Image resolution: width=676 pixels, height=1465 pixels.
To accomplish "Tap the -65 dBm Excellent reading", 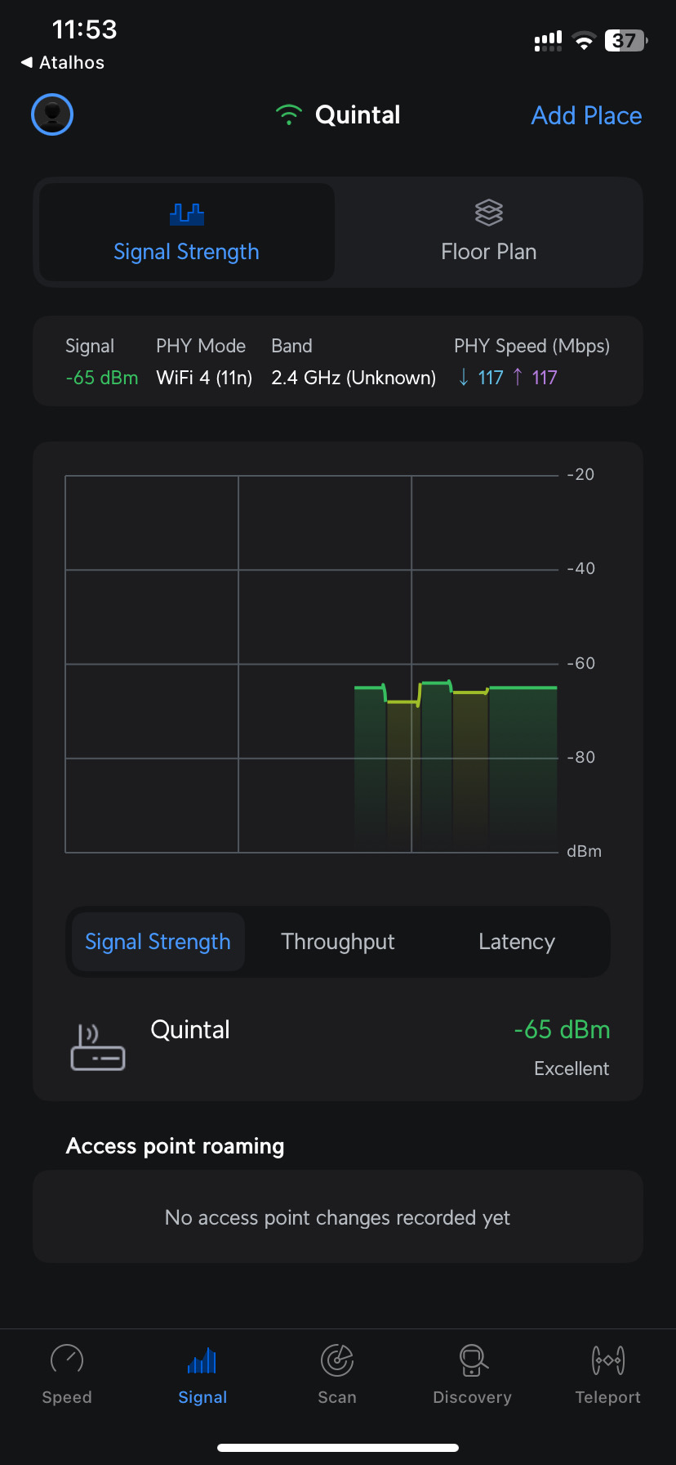I will [x=562, y=1046].
